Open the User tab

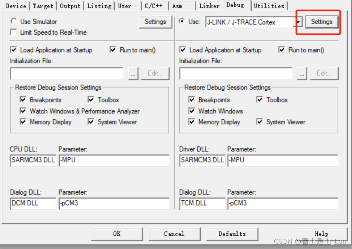coord(128,6)
